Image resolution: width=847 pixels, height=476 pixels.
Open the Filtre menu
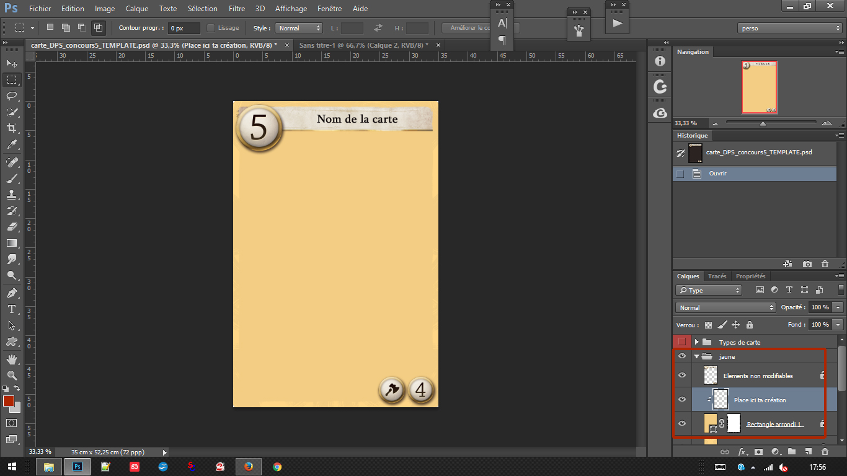pos(236,9)
